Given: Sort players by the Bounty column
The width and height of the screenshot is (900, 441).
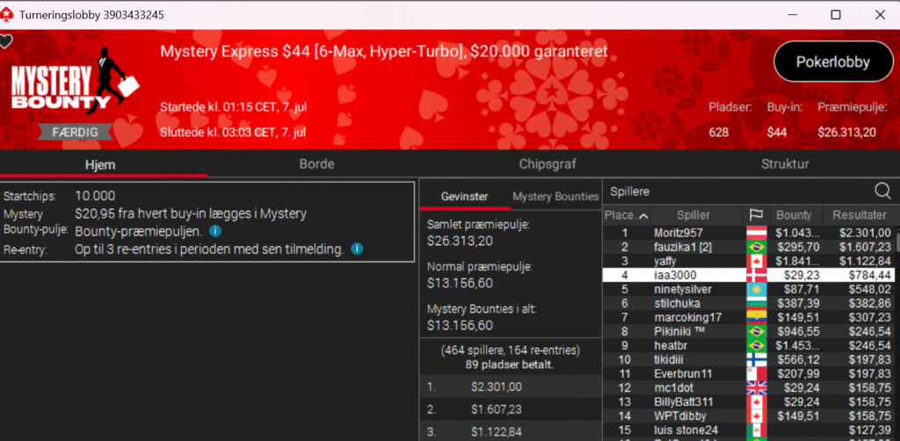Looking at the screenshot, I should [794, 215].
